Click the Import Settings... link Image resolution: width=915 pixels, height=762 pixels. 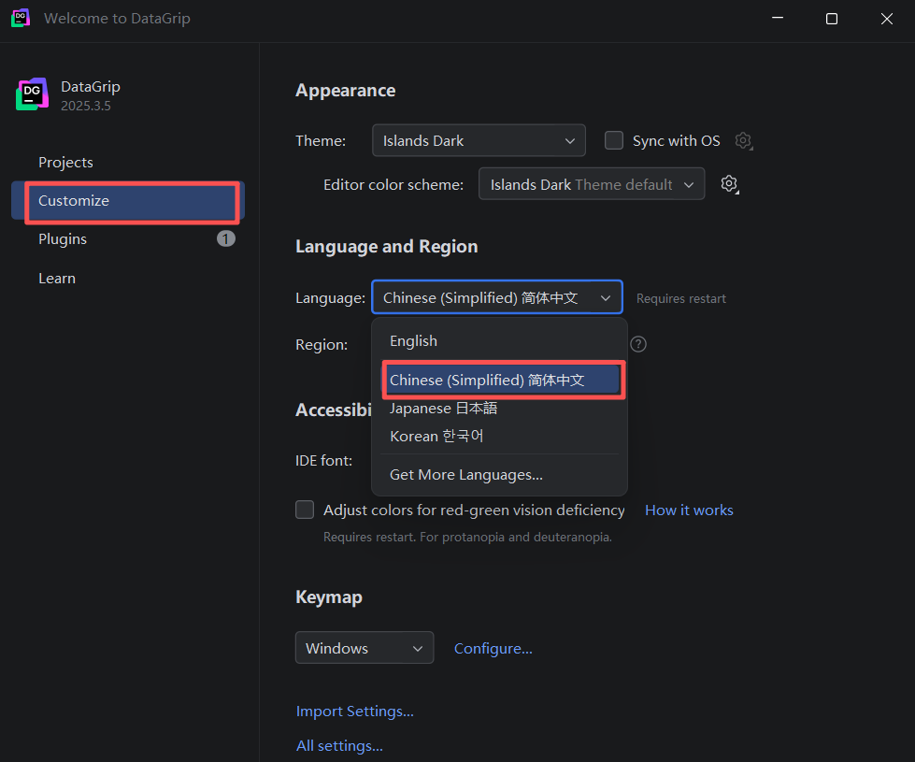tap(355, 712)
